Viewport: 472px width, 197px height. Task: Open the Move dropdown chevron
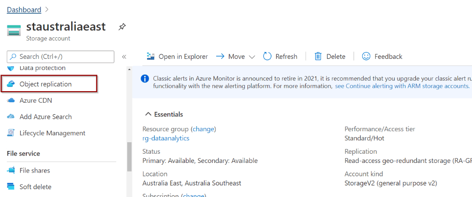point(252,57)
